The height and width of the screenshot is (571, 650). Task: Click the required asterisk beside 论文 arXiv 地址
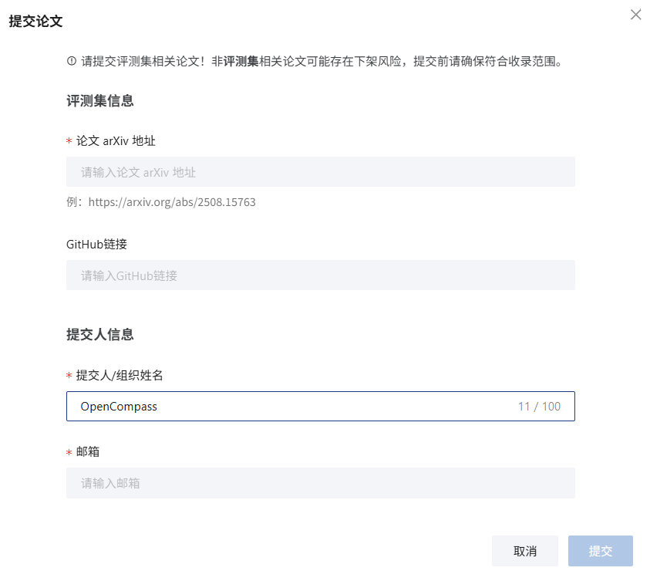coord(69,140)
